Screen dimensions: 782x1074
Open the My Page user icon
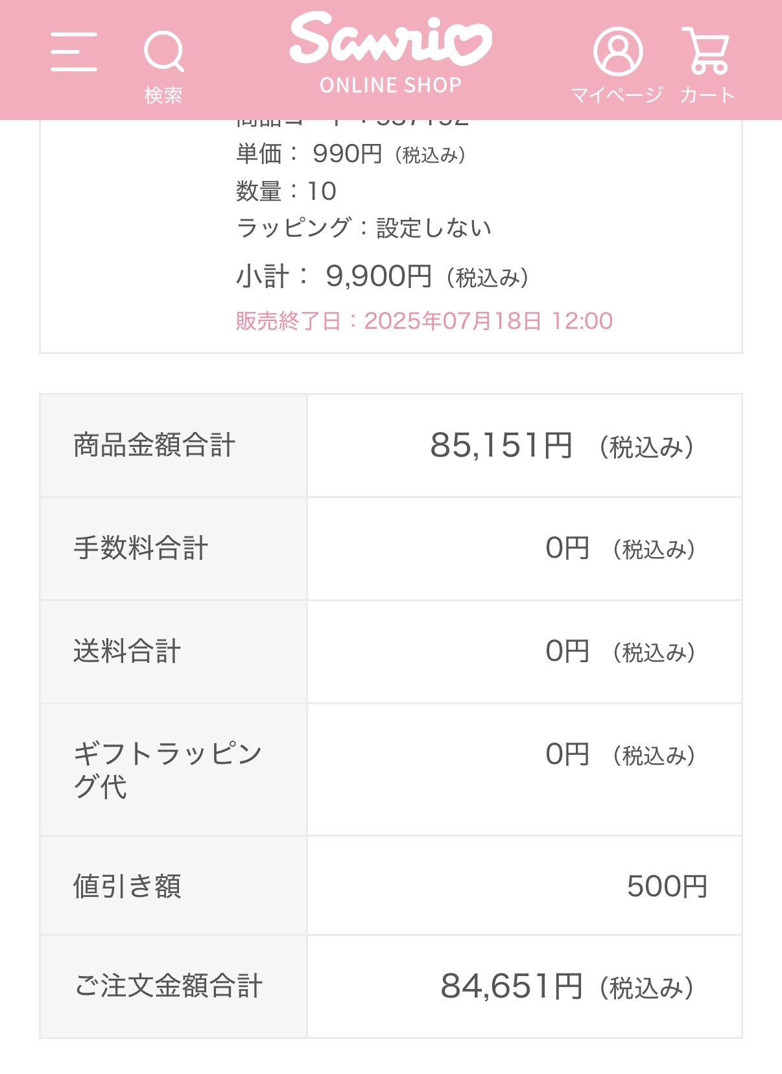[x=617, y=51]
